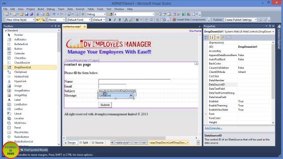The width and height of the screenshot is (283, 159).
Task: Click the Save All toolbar icon
Action: click(x=31, y=14)
